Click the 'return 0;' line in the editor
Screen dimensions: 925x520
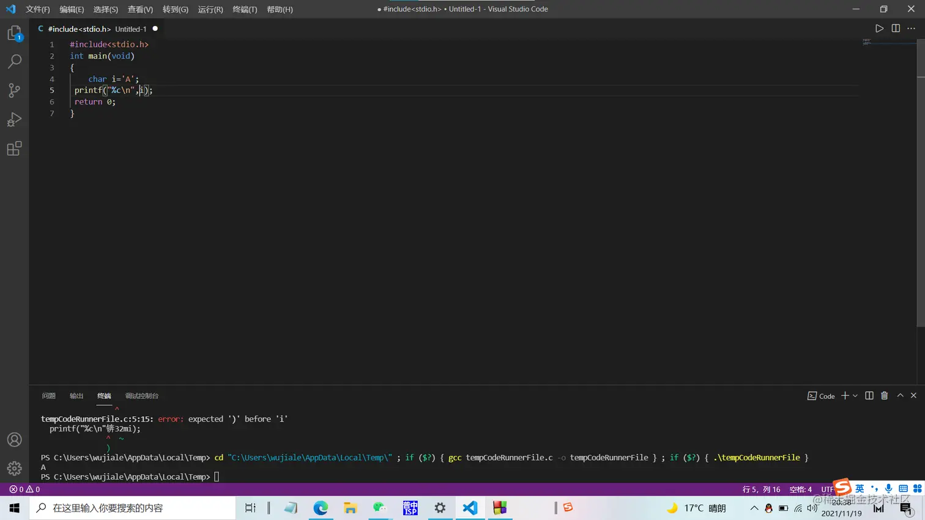95,102
